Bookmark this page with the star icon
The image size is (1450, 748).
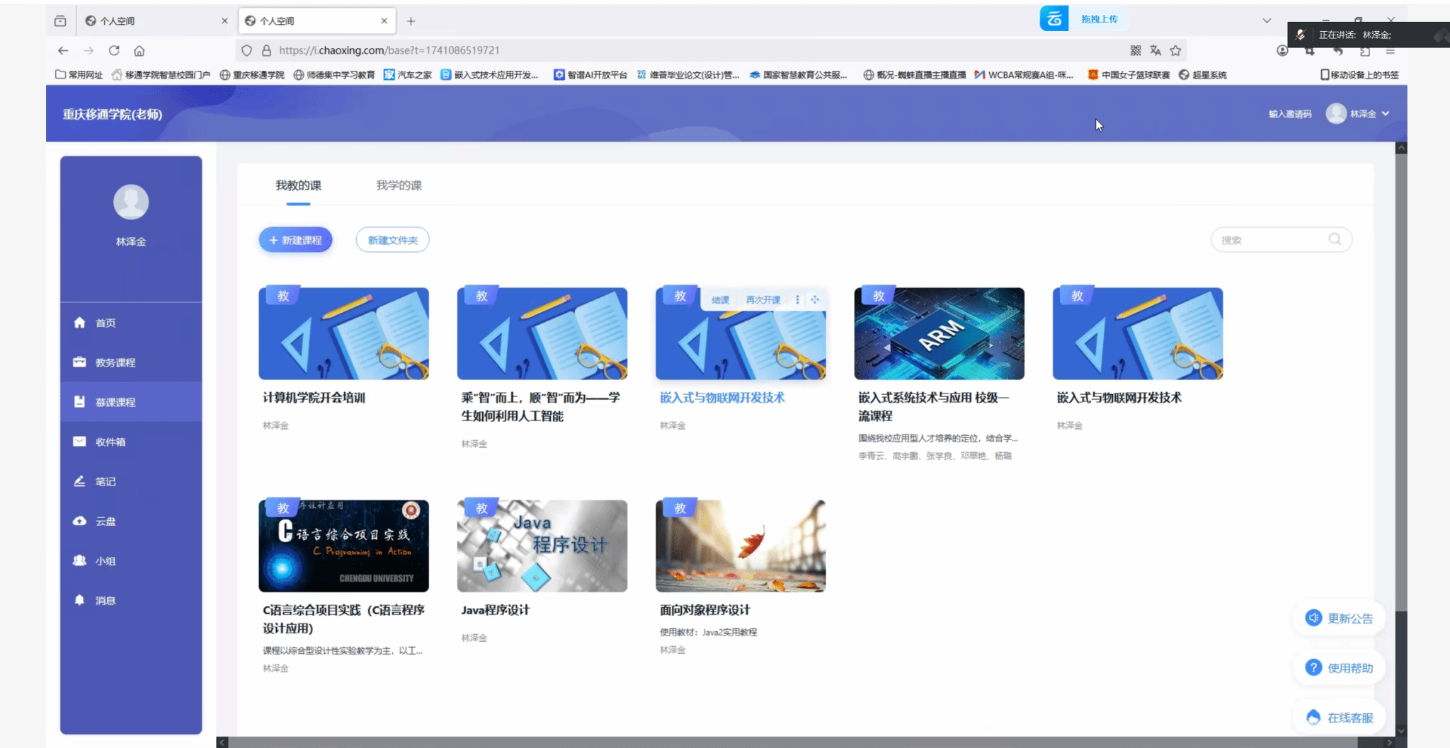[1175, 50]
